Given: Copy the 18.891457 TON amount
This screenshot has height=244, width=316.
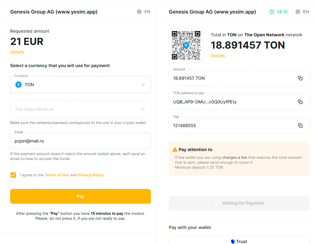Looking at the screenshot, I should (300, 78).
